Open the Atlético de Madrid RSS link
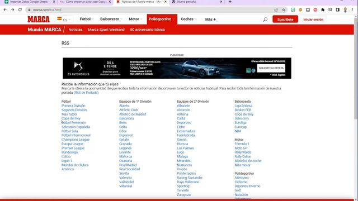The width and height of the screenshot is (358, 201). pos(133,114)
